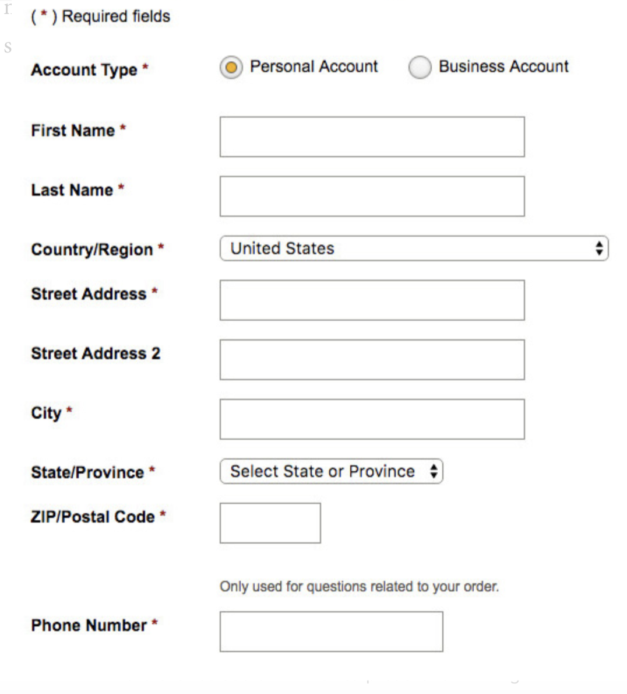Click into the First Name field
Viewport: 627px width, 694px height.
(371, 136)
